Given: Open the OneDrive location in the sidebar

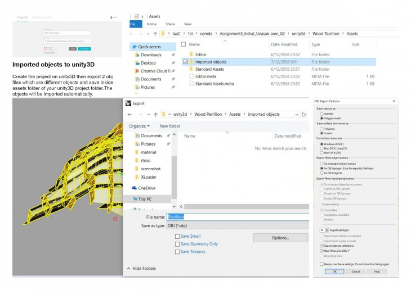Looking at the screenshot, I should (x=146, y=188).
